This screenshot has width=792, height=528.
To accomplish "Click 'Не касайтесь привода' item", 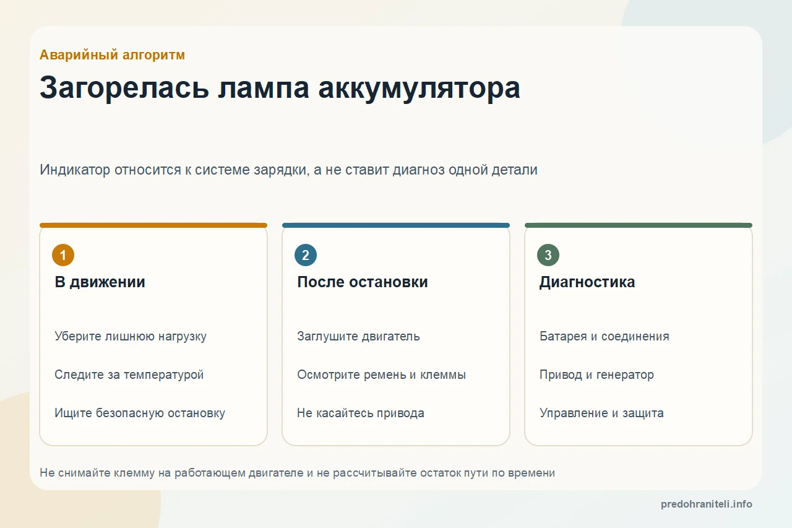I will [361, 413].
